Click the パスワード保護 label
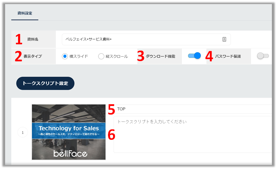The width and height of the screenshot is (277, 169). pos(228,56)
